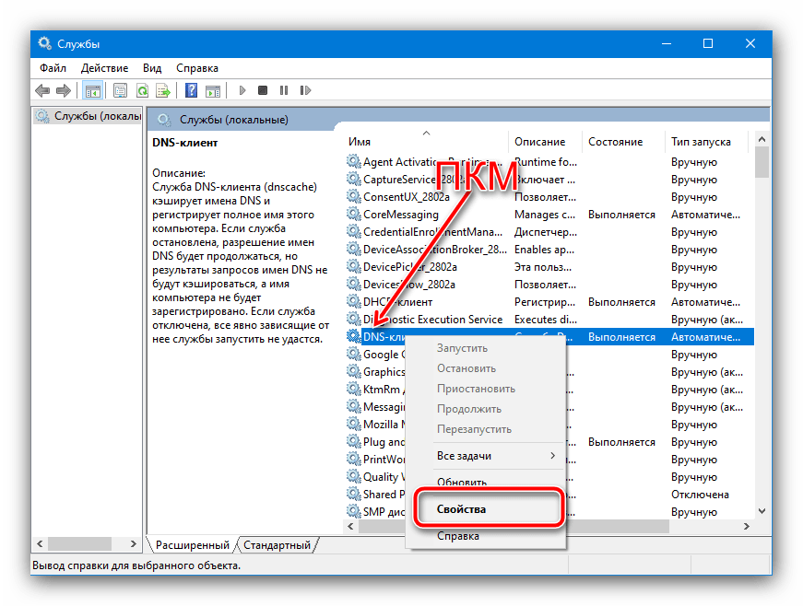This screenshot has width=803, height=606.
Task: Click gear icon beside SMP service
Action: pos(353,511)
